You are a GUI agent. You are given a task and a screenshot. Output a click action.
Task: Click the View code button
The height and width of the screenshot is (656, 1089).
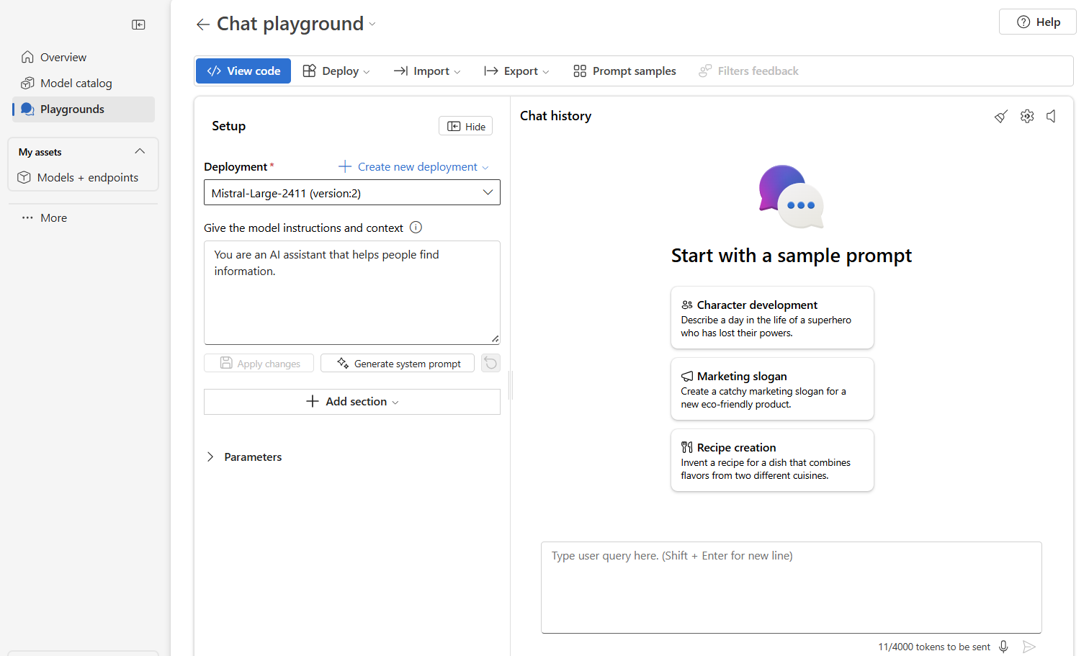tap(243, 71)
